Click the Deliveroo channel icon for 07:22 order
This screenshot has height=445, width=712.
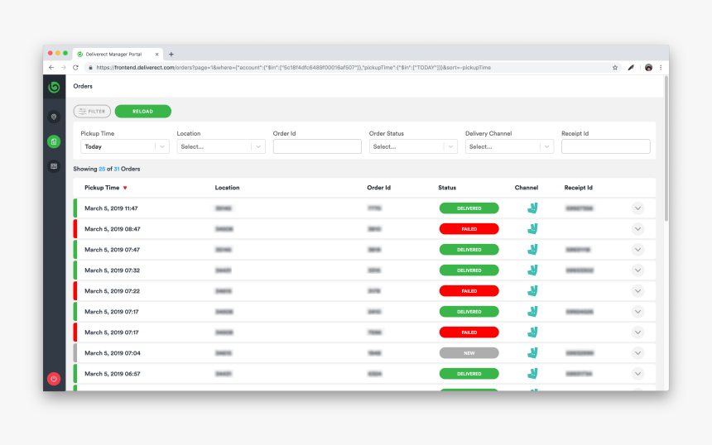pos(532,291)
